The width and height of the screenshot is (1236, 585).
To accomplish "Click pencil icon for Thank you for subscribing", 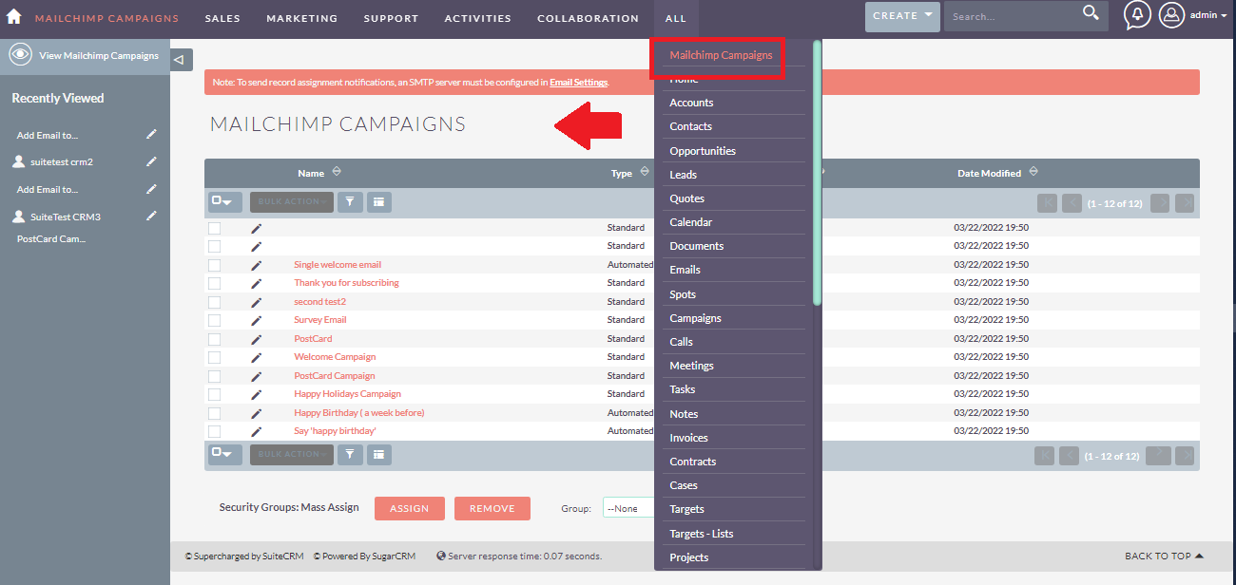I will [256, 283].
